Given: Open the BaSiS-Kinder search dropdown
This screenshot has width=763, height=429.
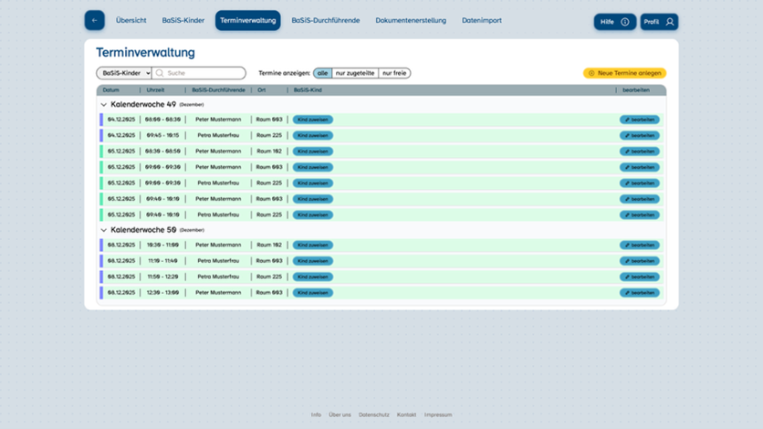Looking at the screenshot, I should coord(124,73).
